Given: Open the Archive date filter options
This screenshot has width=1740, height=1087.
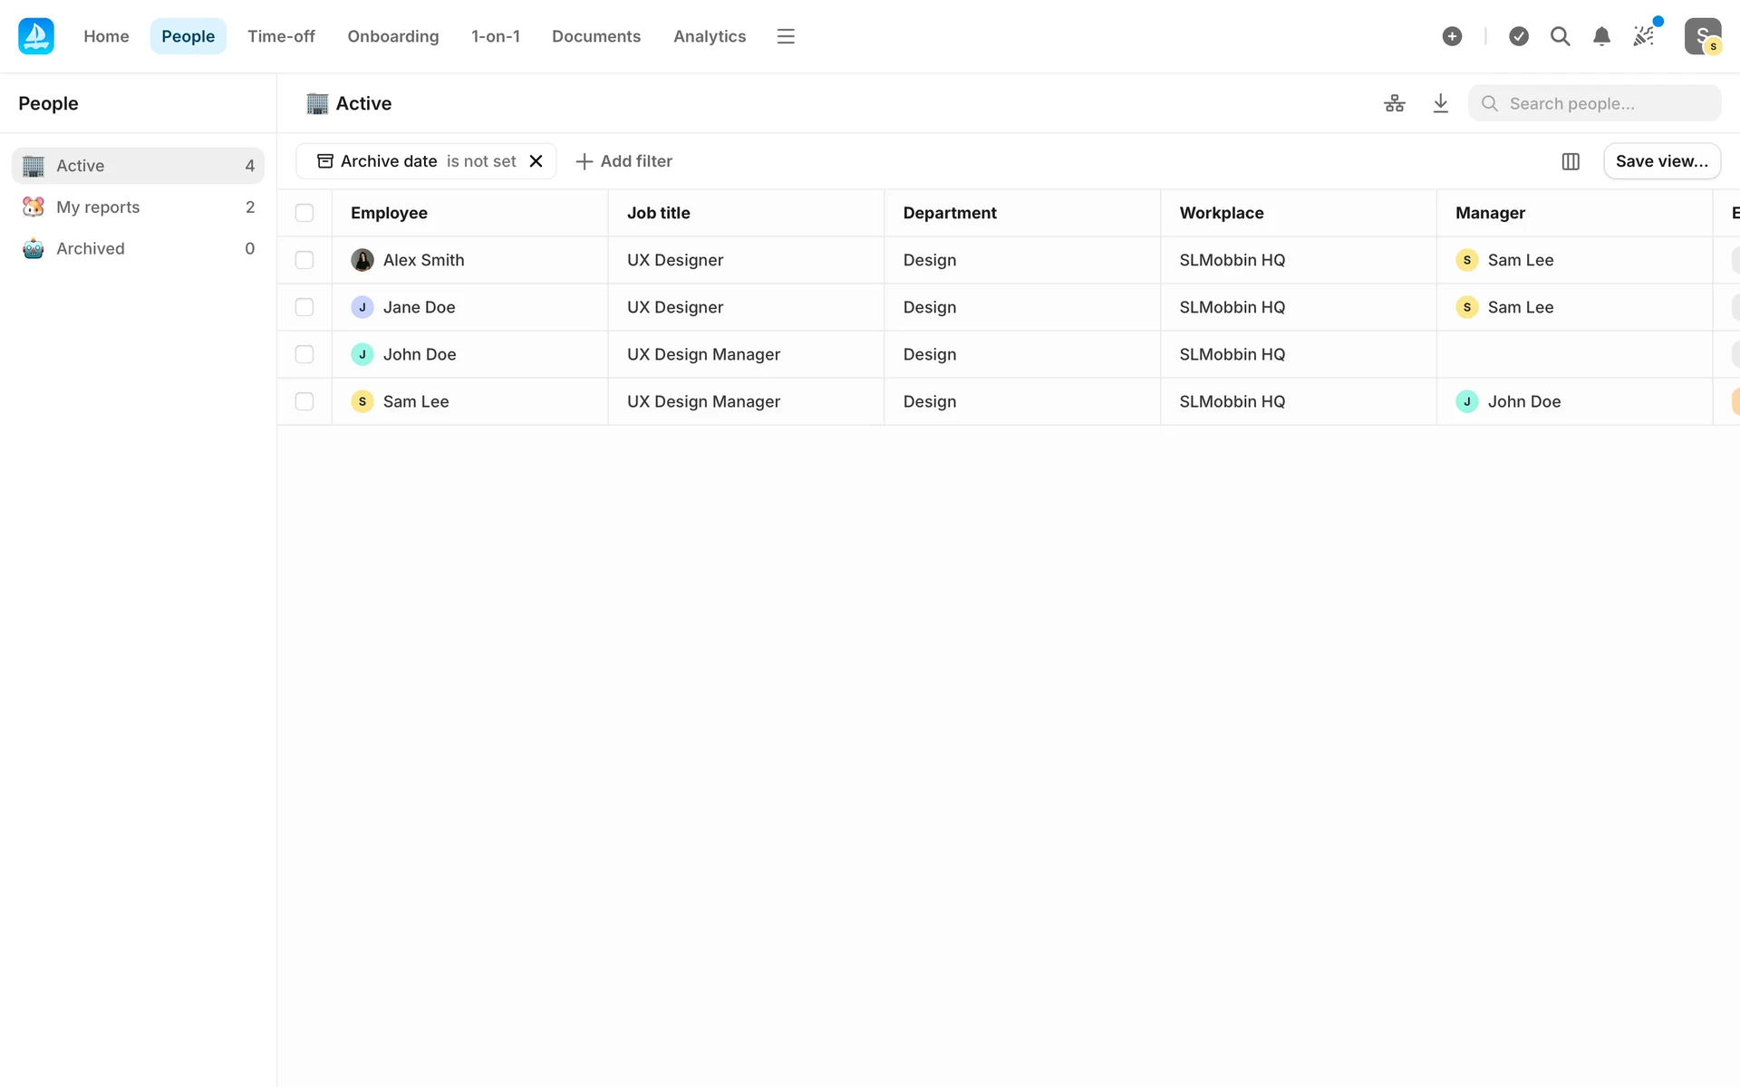Looking at the screenshot, I should (416, 161).
